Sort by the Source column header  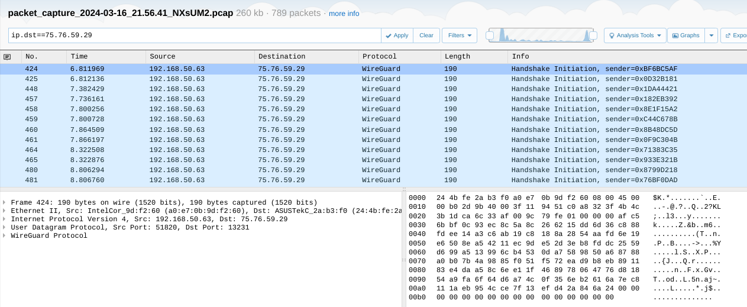point(200,57)
